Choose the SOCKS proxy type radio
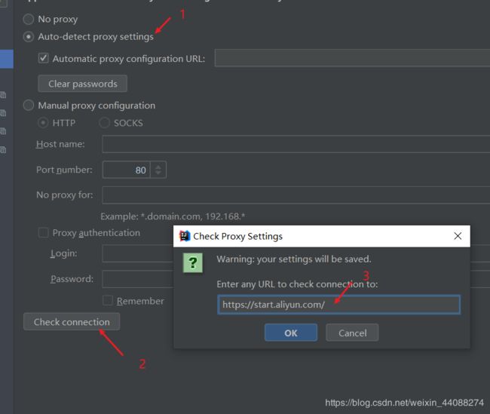 tap(104, 123)
